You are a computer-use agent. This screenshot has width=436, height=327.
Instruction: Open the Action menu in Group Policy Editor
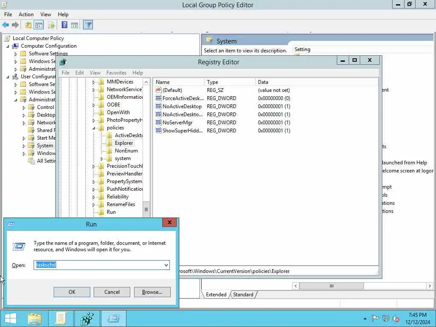(26, 14)
